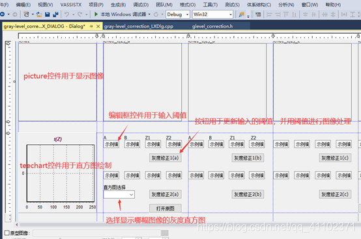Click the align rights icon

pos(278,15)
